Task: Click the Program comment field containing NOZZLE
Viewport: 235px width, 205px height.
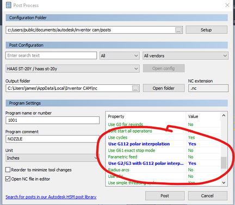Action: pyautogui.click(x=53, y=139)
